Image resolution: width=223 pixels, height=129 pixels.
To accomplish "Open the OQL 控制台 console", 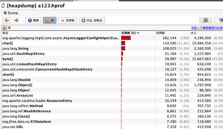I will tap(92, 20).
